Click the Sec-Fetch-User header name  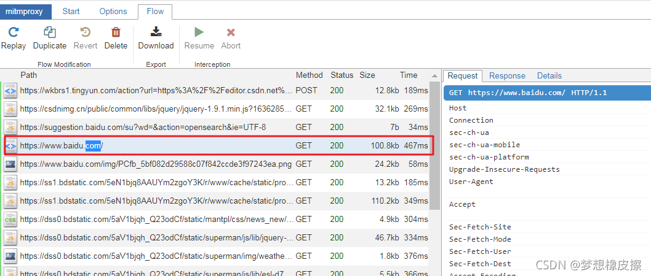(480, 251)
